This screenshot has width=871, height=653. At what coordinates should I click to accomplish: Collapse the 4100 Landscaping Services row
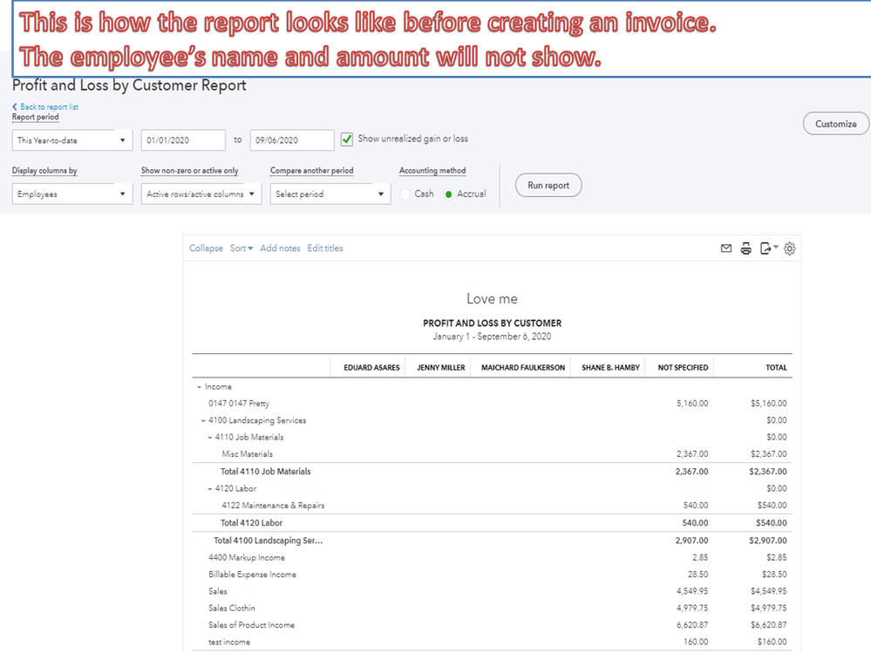203,421
